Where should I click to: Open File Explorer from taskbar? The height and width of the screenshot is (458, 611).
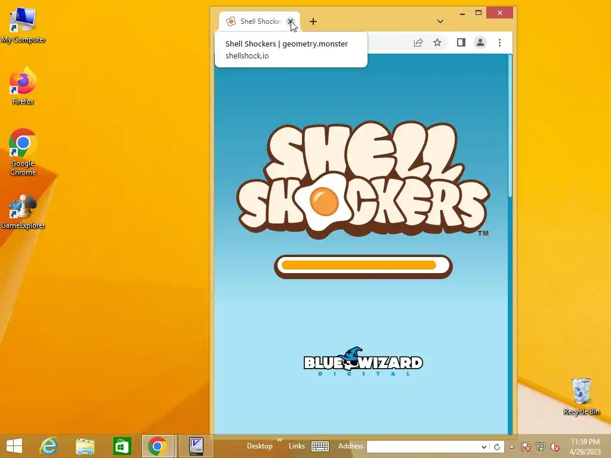(x=85, y=446)
